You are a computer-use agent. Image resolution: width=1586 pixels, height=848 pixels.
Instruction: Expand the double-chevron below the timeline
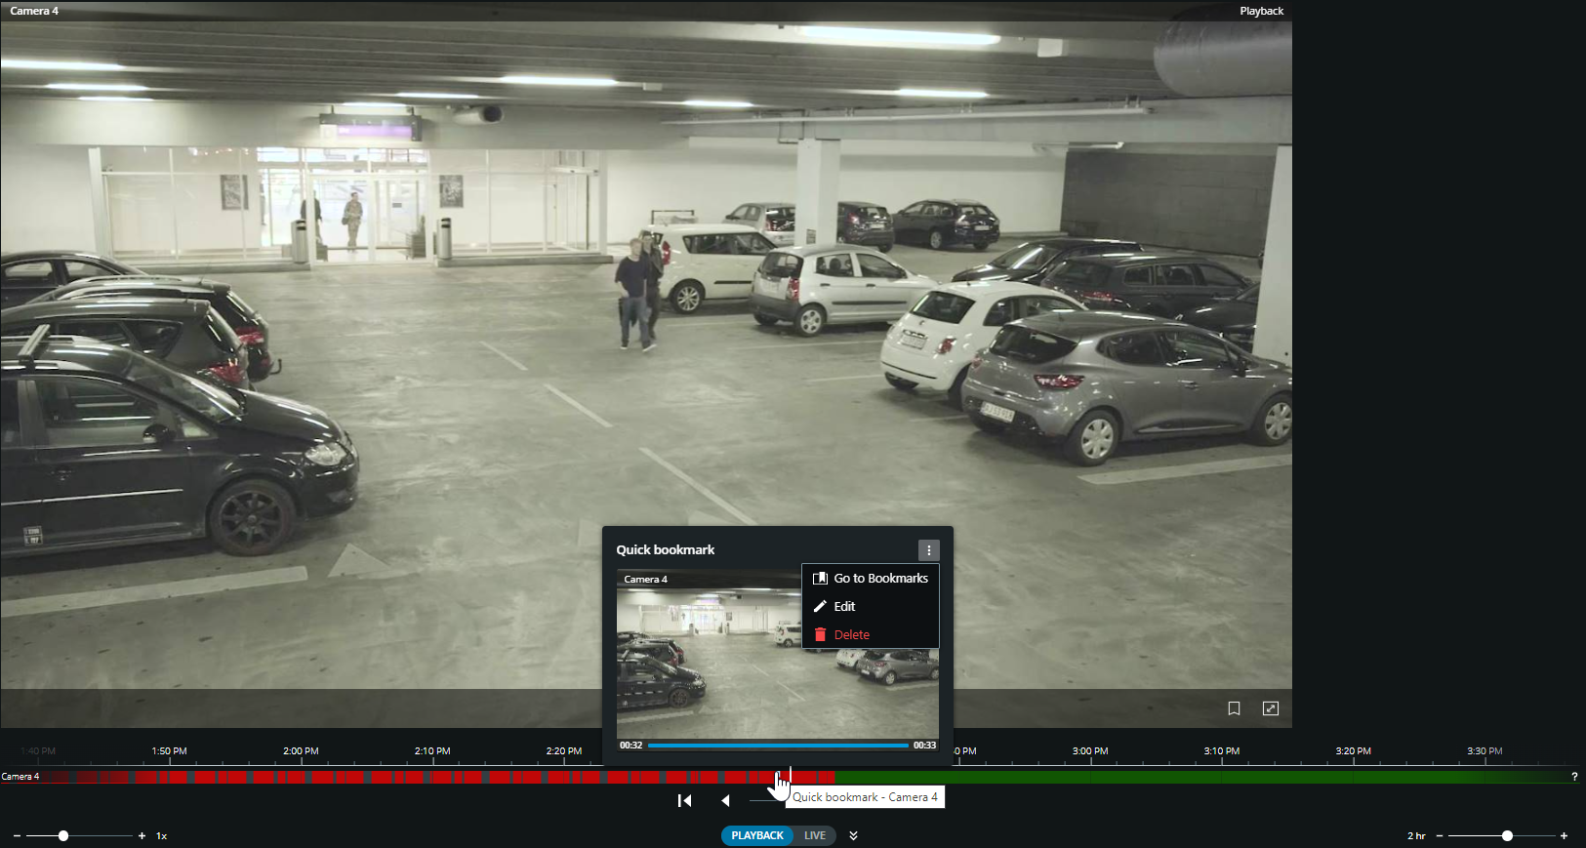(853, 835)
